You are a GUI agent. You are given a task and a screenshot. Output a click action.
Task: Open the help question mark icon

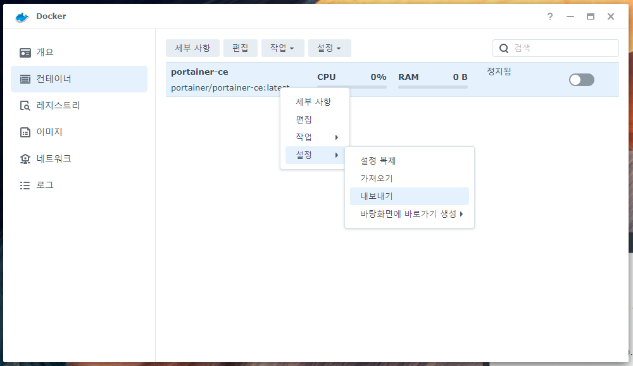click(550, 16)
